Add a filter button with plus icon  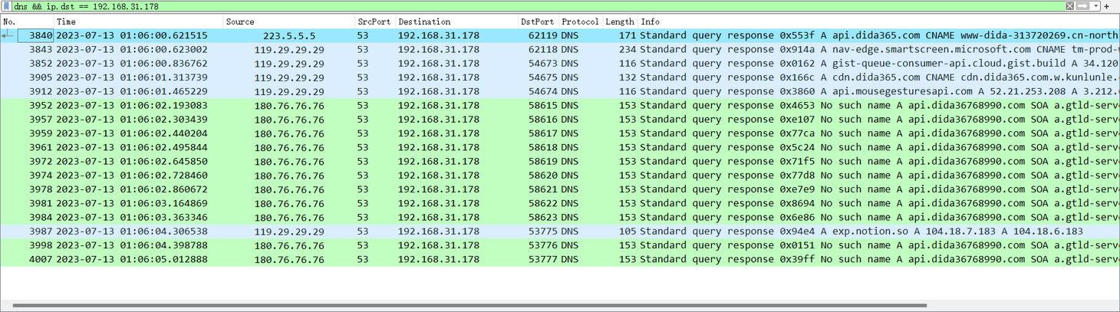[x=1107, y=6]
